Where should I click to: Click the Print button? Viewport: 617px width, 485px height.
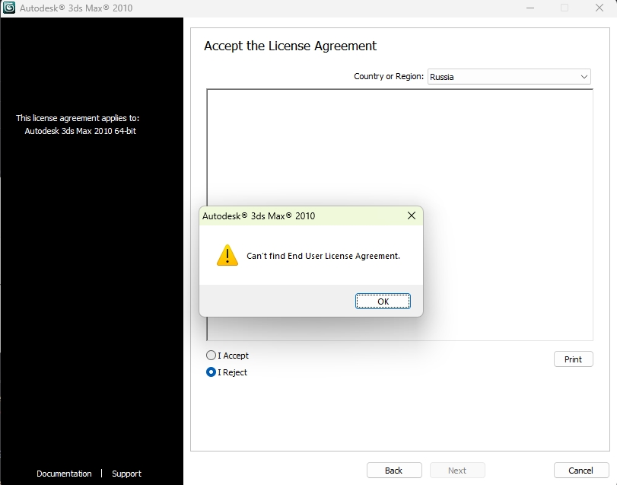click(573, 359)
